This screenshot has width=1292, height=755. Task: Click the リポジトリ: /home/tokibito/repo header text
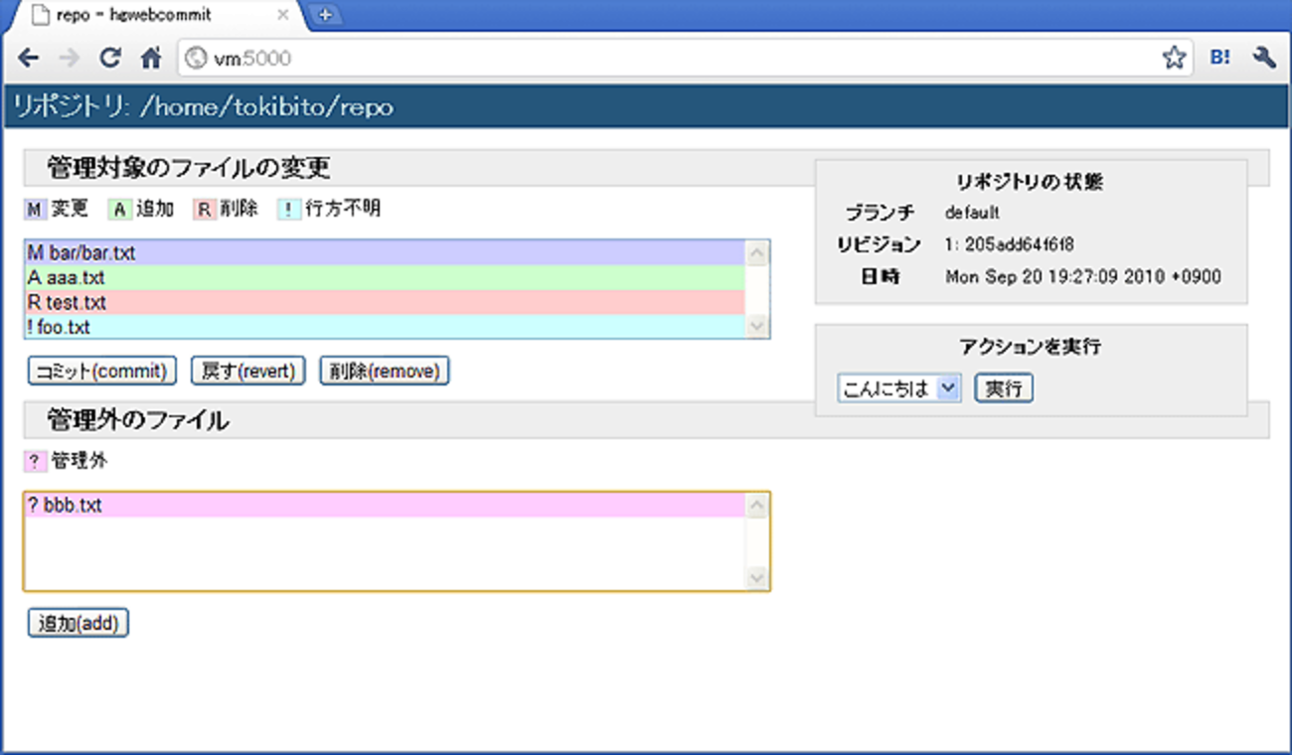click(x=204, y=107)
